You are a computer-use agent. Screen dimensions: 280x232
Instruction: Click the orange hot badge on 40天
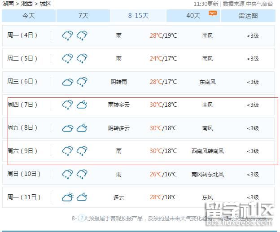tap(212, 13)
